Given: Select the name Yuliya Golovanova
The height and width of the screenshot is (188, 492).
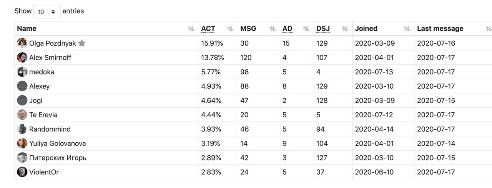Looking at the screenshot, I should (57, 143).
